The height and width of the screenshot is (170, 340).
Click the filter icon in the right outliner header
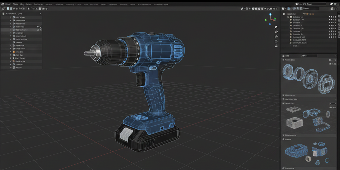pos(308,14)
